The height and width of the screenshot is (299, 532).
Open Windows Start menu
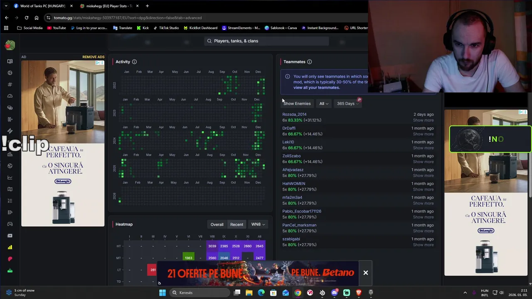[x=163, y=293]
